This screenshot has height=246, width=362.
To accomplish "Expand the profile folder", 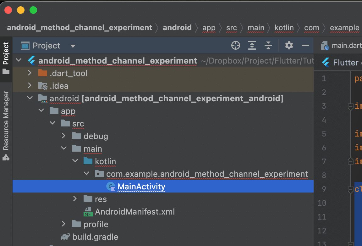I will click(64, 224).
